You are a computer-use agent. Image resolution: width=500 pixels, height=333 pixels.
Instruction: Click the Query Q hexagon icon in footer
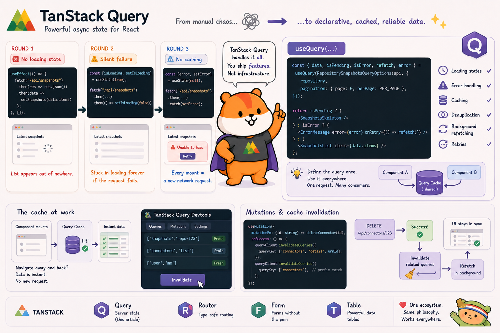(x=102, y=310)
